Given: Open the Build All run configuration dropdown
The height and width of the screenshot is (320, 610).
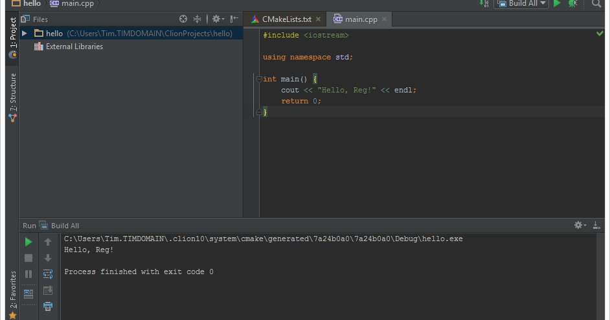Looking at the screenshot, I should pos(521,3).
